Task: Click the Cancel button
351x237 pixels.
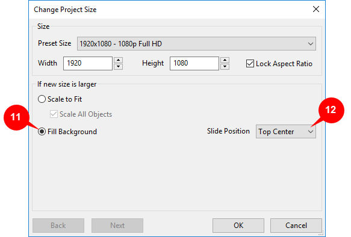Action: (296, 226)
